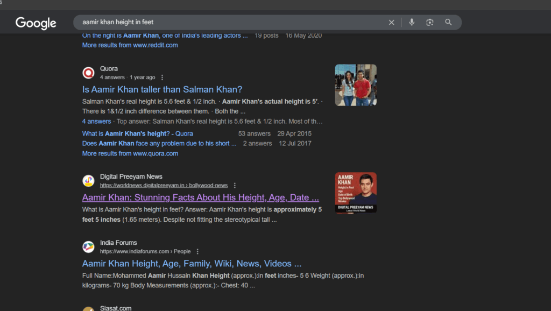
Task: Open the '4 answers' link under Quora
Action: [x=97, y=121]
